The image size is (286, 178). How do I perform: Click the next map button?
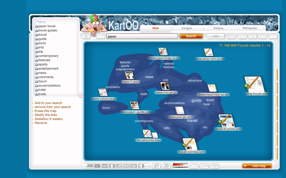[x=257, y=166]
